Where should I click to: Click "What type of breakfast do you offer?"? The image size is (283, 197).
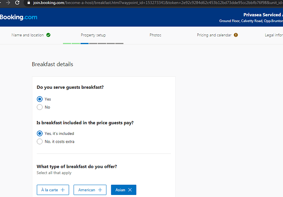tap(77, 167)
